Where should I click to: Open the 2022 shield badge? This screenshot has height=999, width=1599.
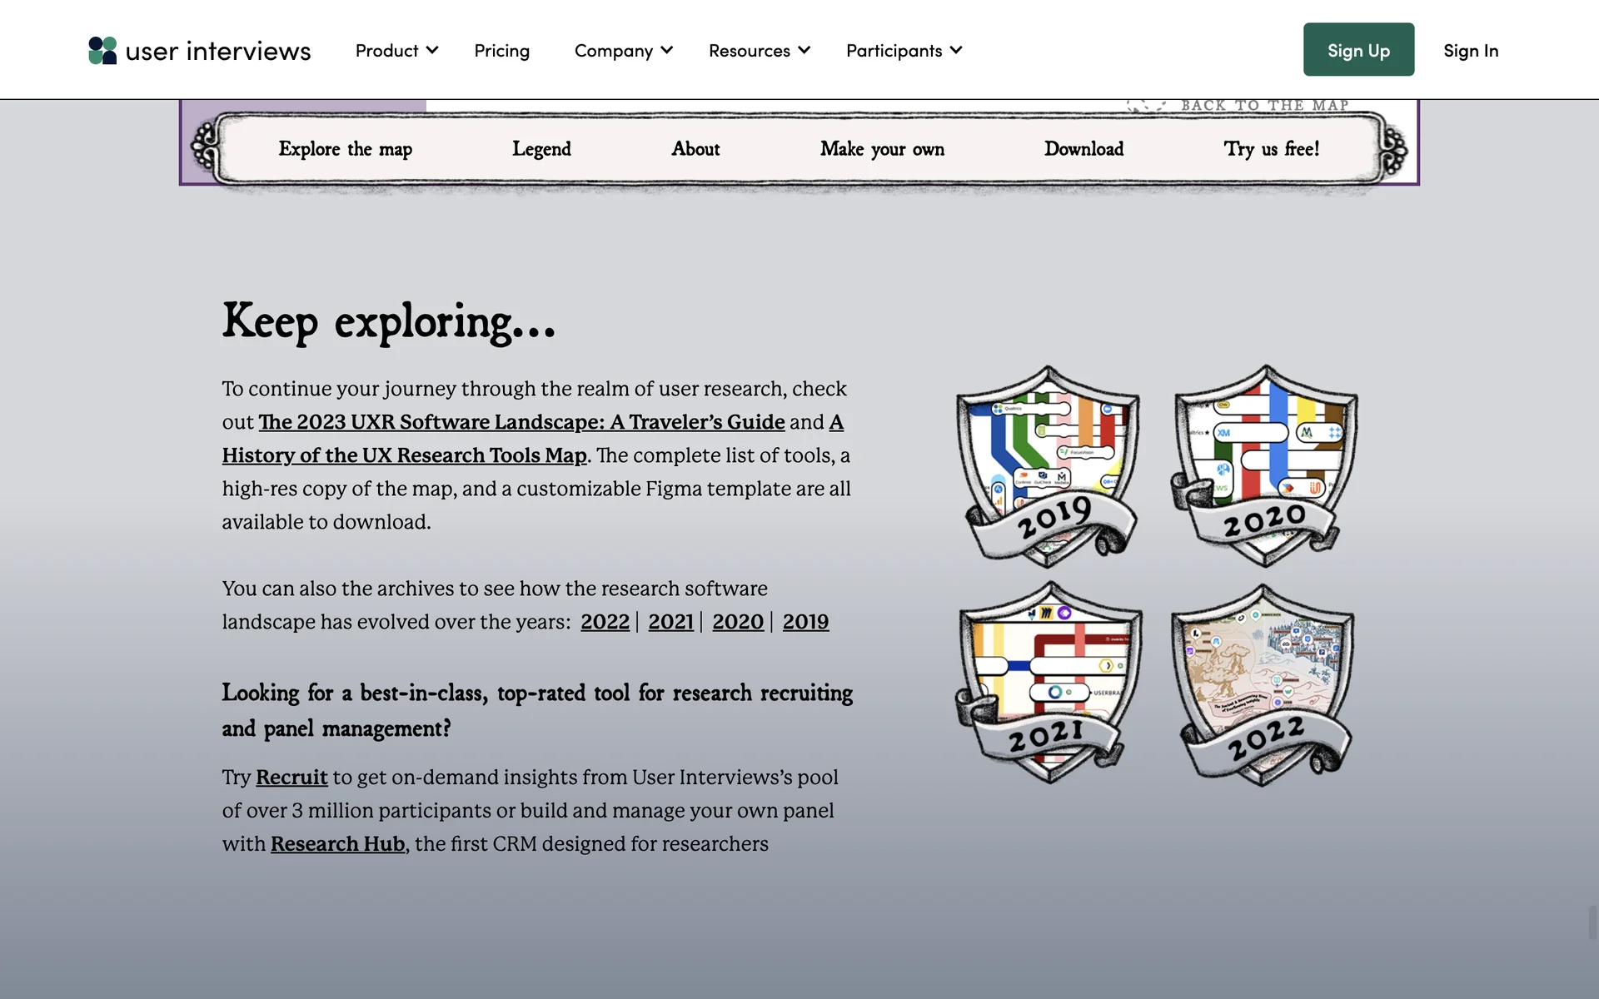1264,683
